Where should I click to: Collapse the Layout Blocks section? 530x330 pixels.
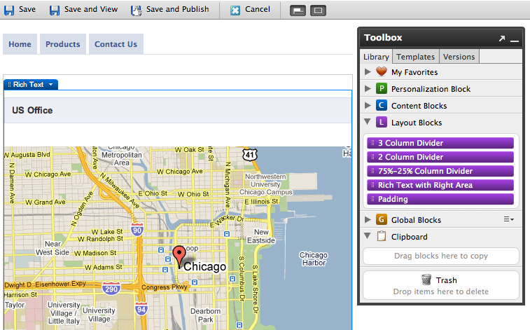click(x=368, y=123)
